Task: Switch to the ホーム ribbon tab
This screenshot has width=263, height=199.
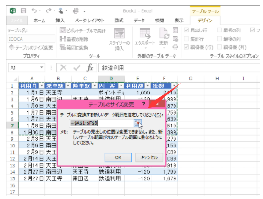Action: point(39,21)
